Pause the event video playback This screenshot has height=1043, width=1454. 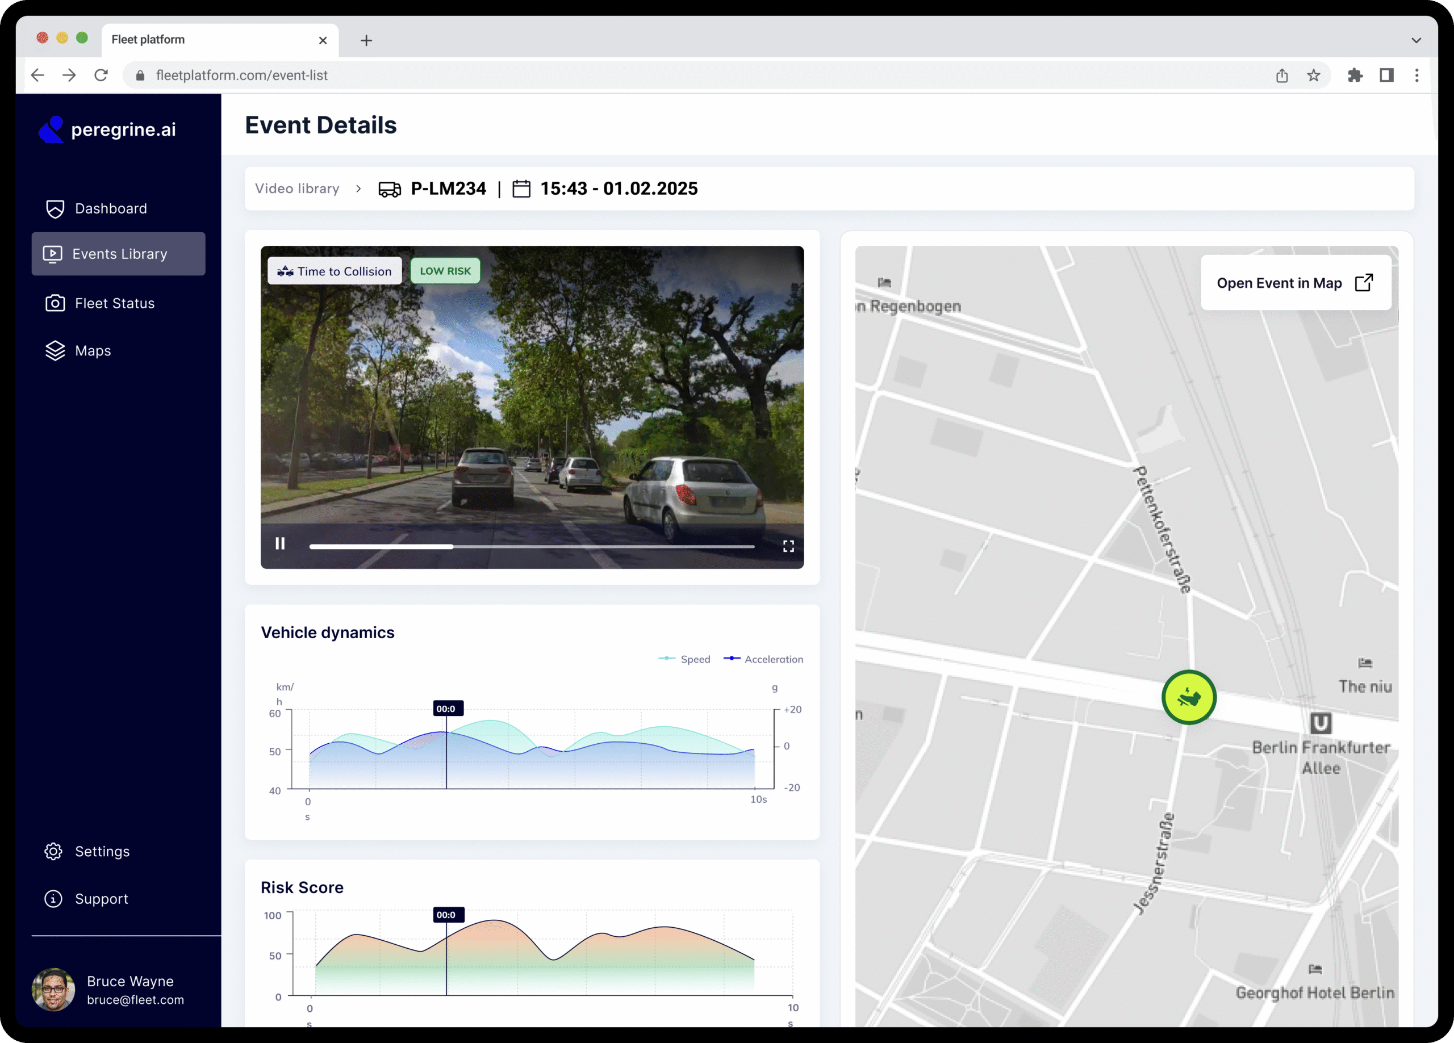tap(280, 543)
